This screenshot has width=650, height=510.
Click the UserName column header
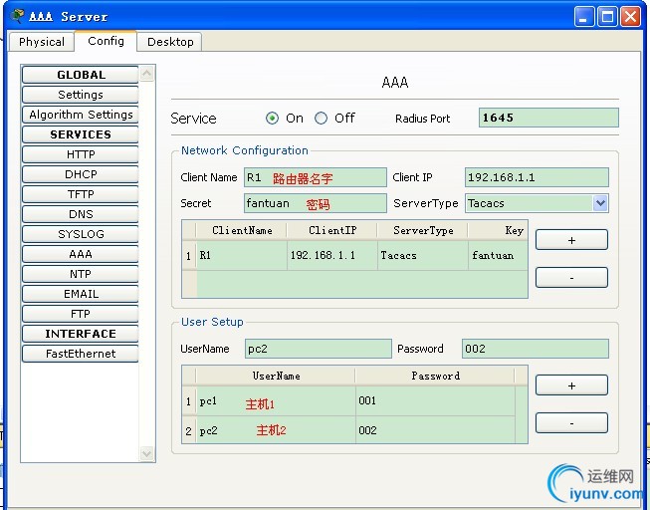click(x=276, y=376)
